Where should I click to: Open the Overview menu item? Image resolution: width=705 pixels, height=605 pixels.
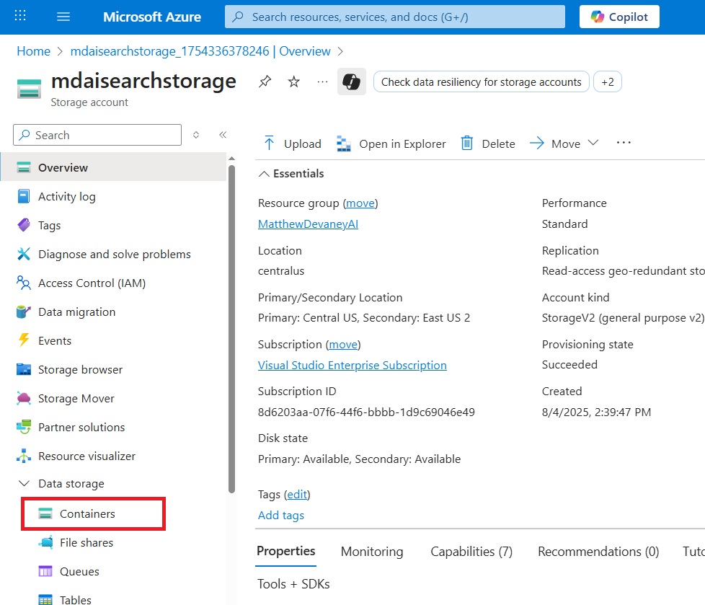click(113, 167)
